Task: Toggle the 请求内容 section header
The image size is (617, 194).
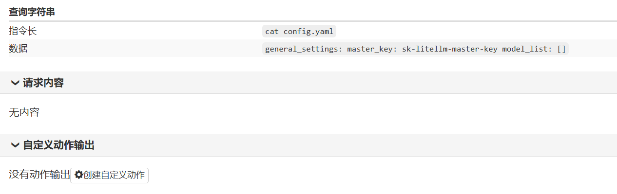Action: coord(308,83)
